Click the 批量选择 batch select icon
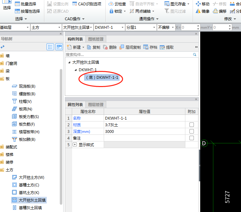The image size is (241, 212). 17,4
